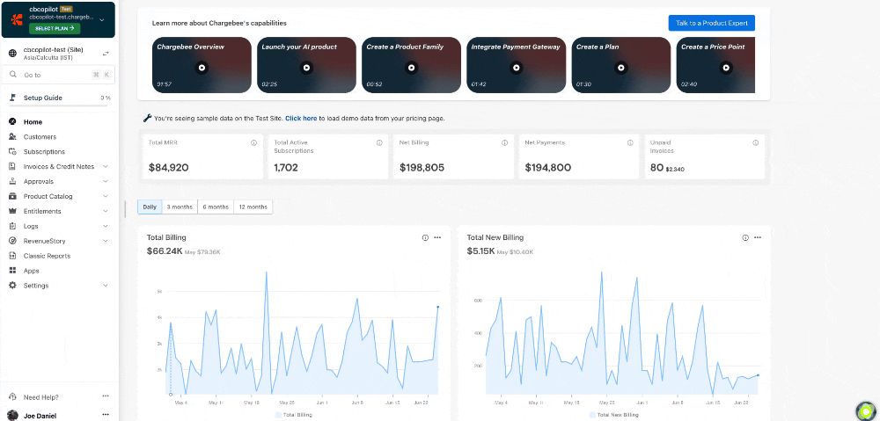The height and width of the screenshot is (421, 880).
Task: Click the Go to search field
Action: coord(60,75)
